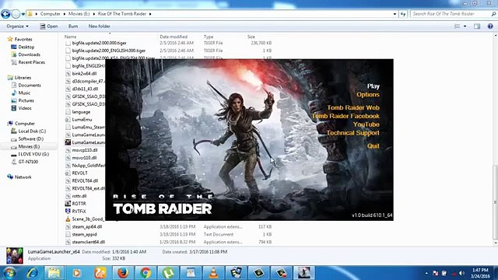Click Play in the game launcher
The image size is (498, 280).
(373, 86)
